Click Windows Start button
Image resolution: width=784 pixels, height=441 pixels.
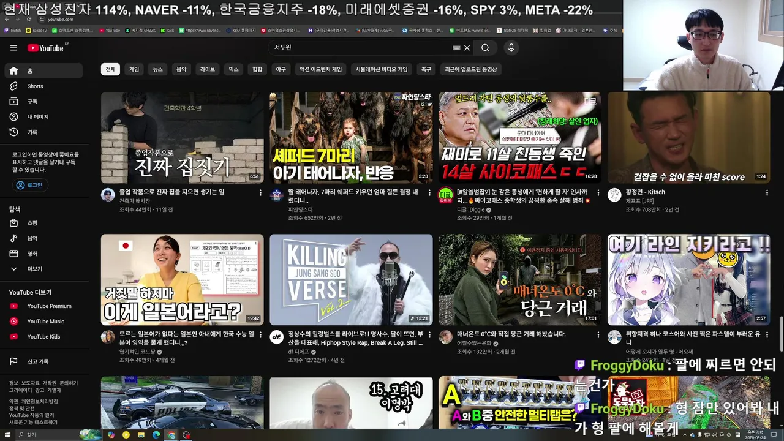(9, 435)
